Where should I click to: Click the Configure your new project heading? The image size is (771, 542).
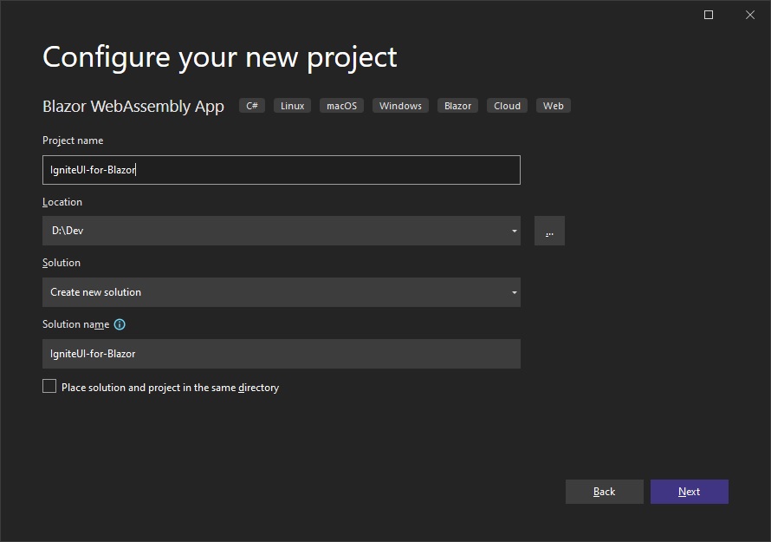point(219,57)
